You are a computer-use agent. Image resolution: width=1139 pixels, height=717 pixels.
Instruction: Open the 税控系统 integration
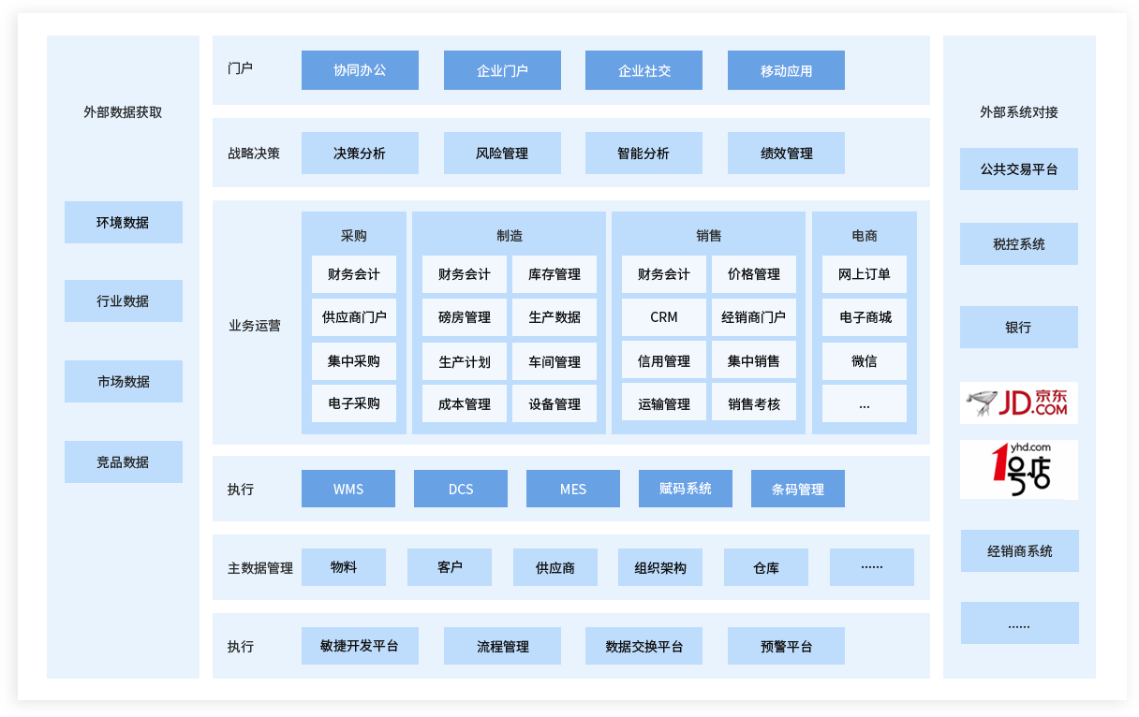tap(1018, 243)
